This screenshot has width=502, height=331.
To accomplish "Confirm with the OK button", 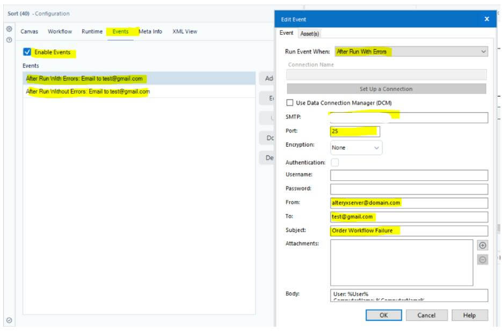I will click(x=383, y=315).
